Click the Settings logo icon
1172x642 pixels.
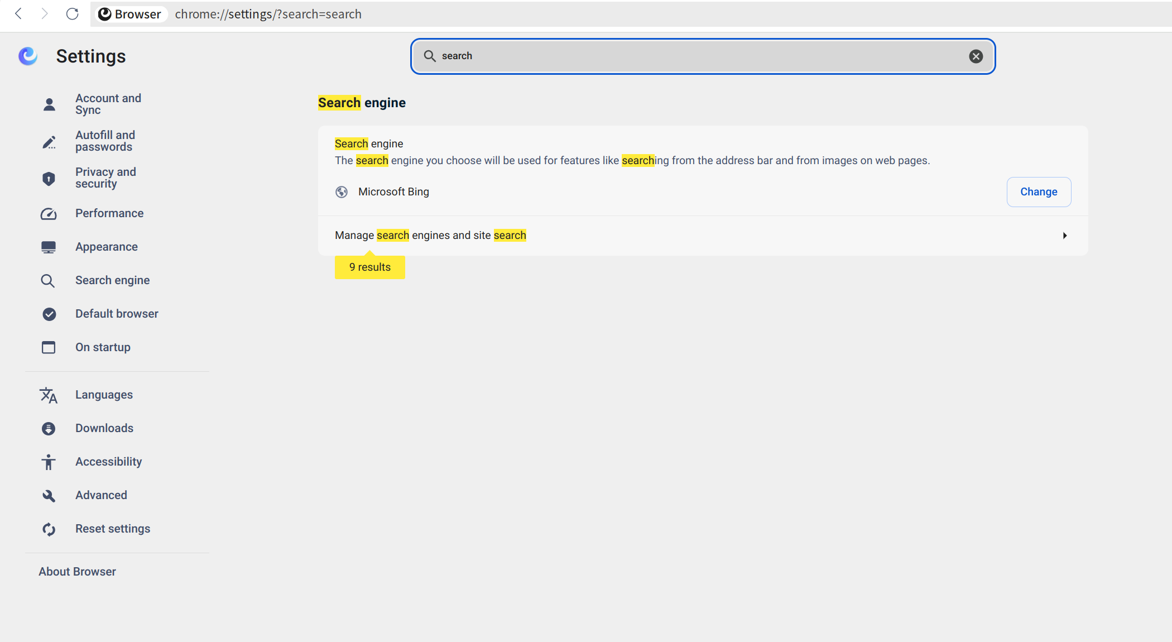pyautogui.click(x=28, y=56)
